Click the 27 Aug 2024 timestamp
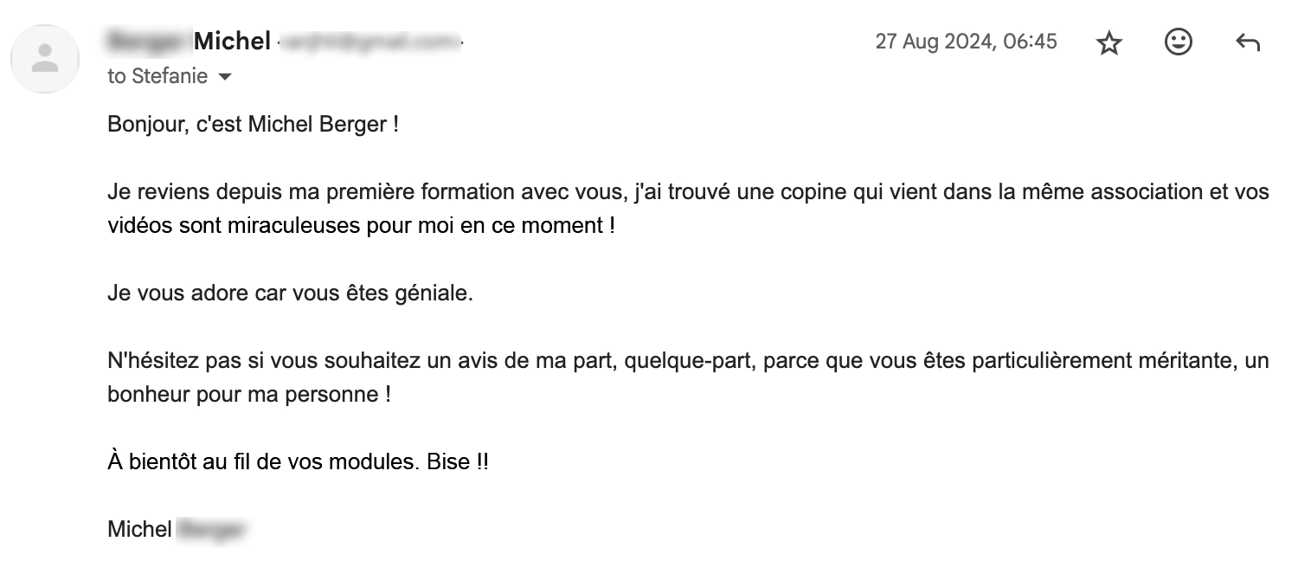The height and width of the screenshot is (561, 1298). [x=966, y=42]
